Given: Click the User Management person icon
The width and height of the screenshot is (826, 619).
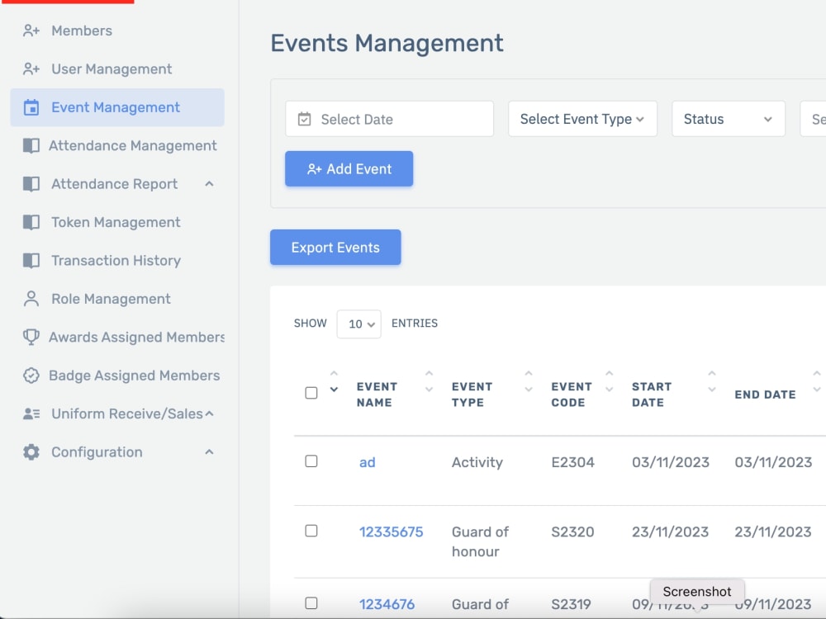Looking at the screenshot, I should coord(31,69).
